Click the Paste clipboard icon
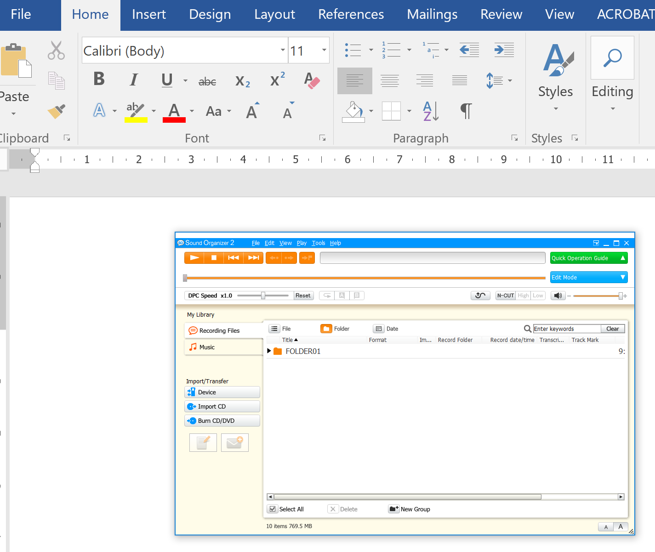 coord(17,60)
